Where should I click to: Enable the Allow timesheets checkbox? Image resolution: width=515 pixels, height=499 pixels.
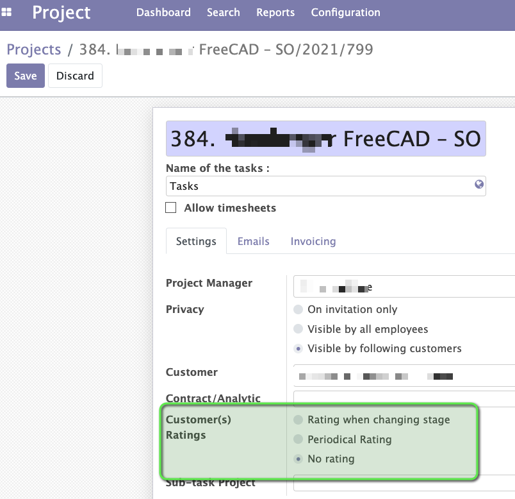click(170, 208)
